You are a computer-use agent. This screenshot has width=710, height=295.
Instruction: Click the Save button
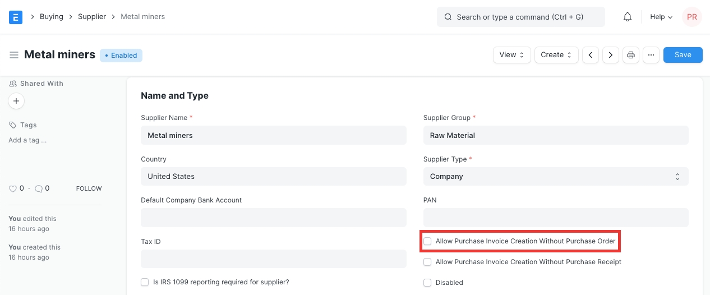click(683, 55)
